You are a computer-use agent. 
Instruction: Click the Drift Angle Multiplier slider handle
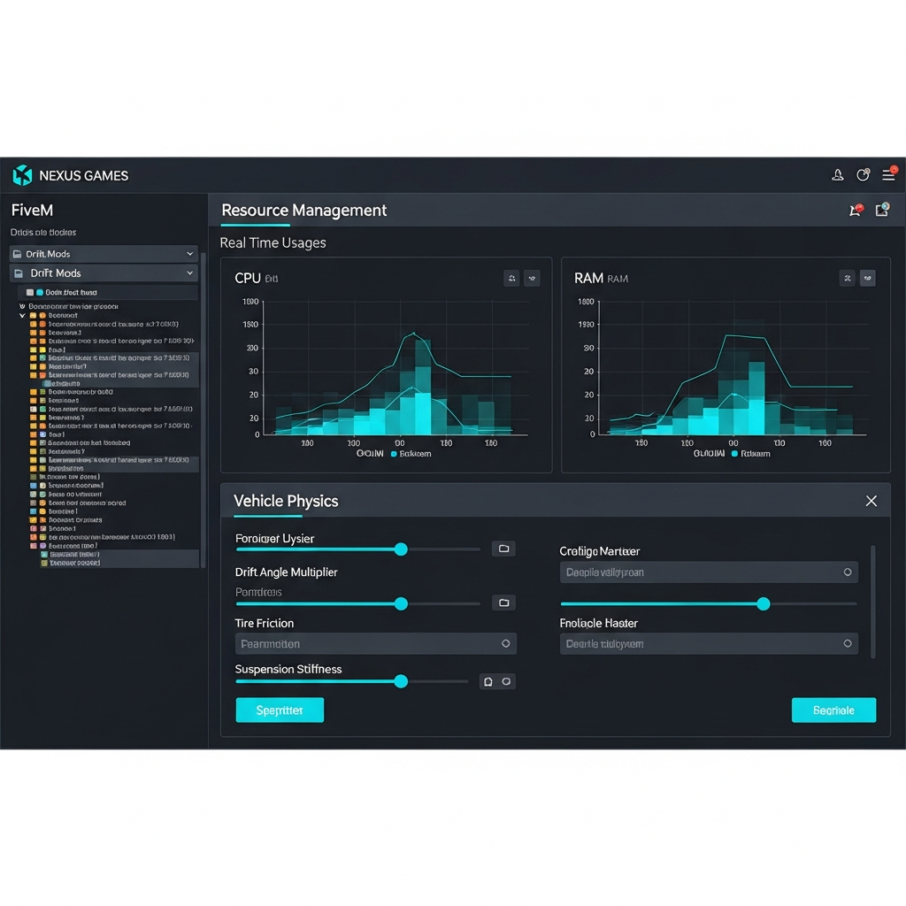pyautogui.click(x=401, y=603)
